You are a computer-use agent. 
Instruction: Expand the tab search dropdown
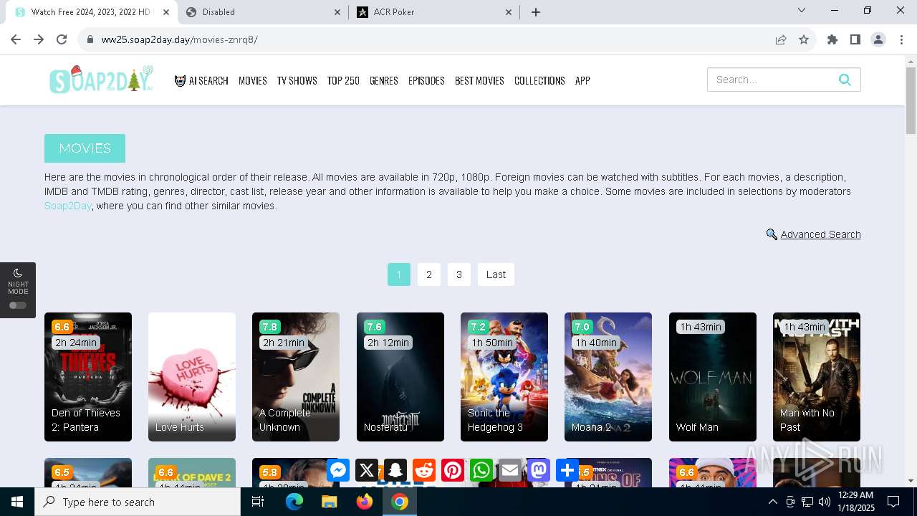(x=802, y=10)
